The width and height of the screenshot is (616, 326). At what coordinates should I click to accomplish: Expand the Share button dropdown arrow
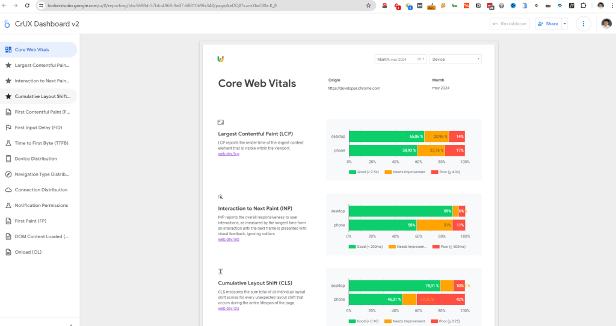(564, 23)
